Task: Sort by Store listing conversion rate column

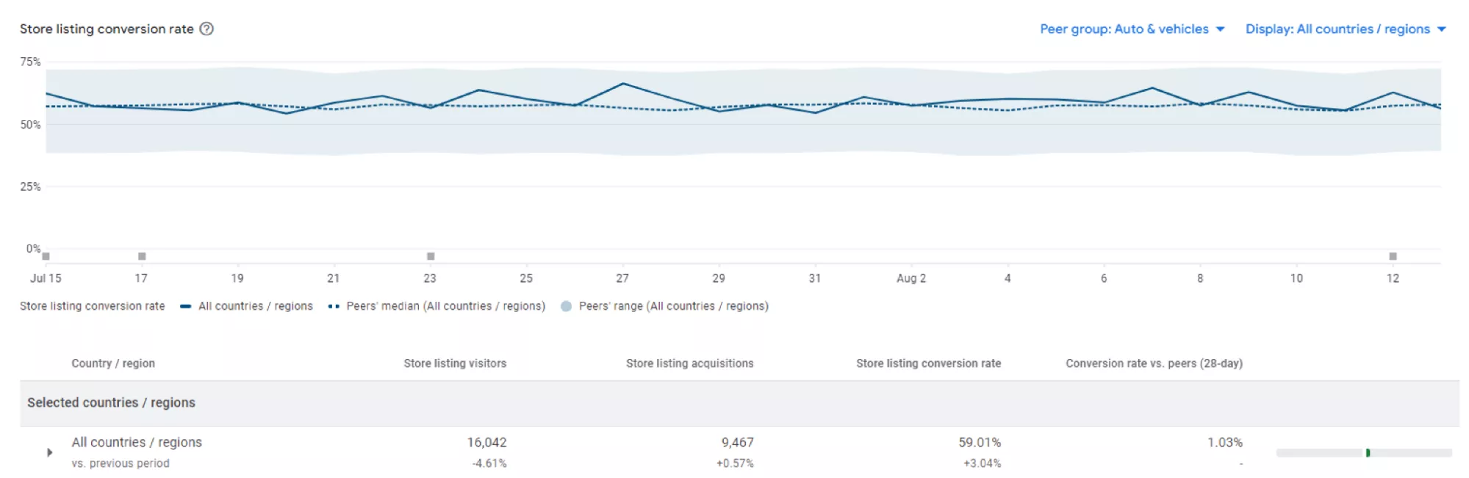Action: tap(928, 363)
